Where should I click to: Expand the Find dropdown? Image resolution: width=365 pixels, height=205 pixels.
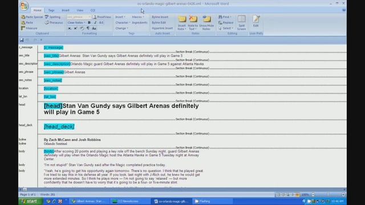point(225,17)
